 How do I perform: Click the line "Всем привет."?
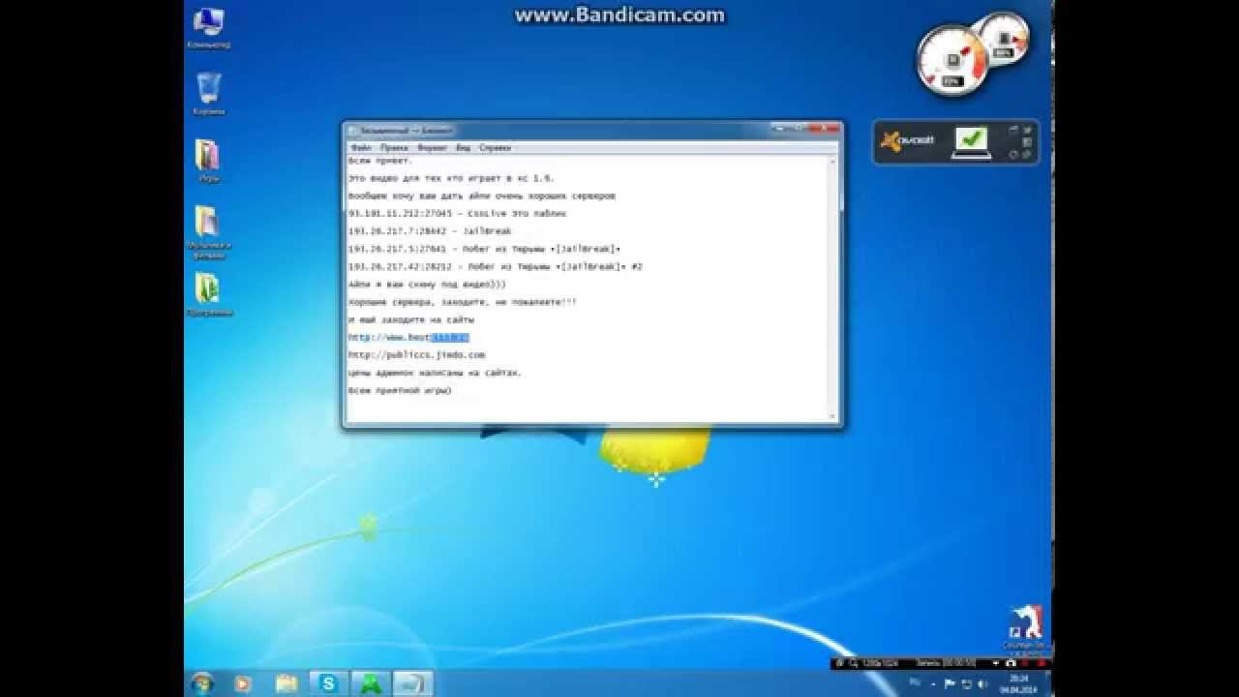pyautogui.click(x=380, y=161)
